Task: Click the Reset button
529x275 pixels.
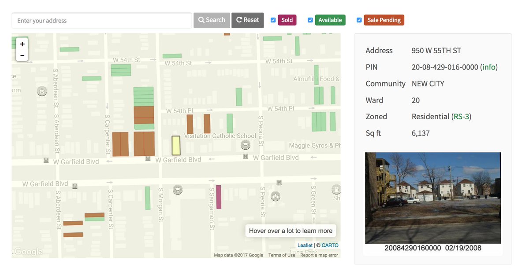Action: coord(248,20)
